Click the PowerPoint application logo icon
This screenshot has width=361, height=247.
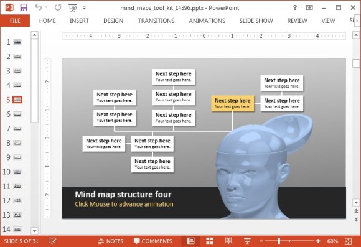[9, 7]
